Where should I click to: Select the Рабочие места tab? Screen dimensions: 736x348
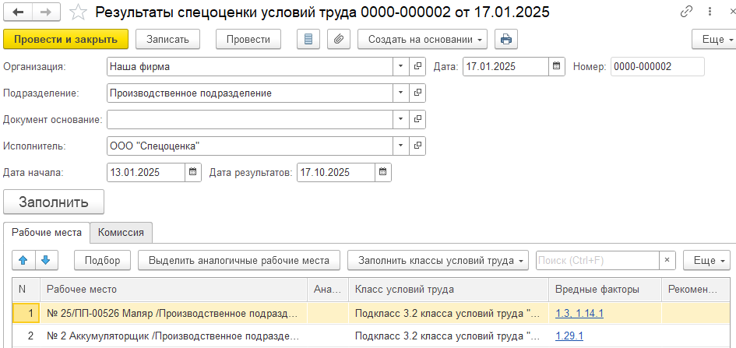pos(46,232)
